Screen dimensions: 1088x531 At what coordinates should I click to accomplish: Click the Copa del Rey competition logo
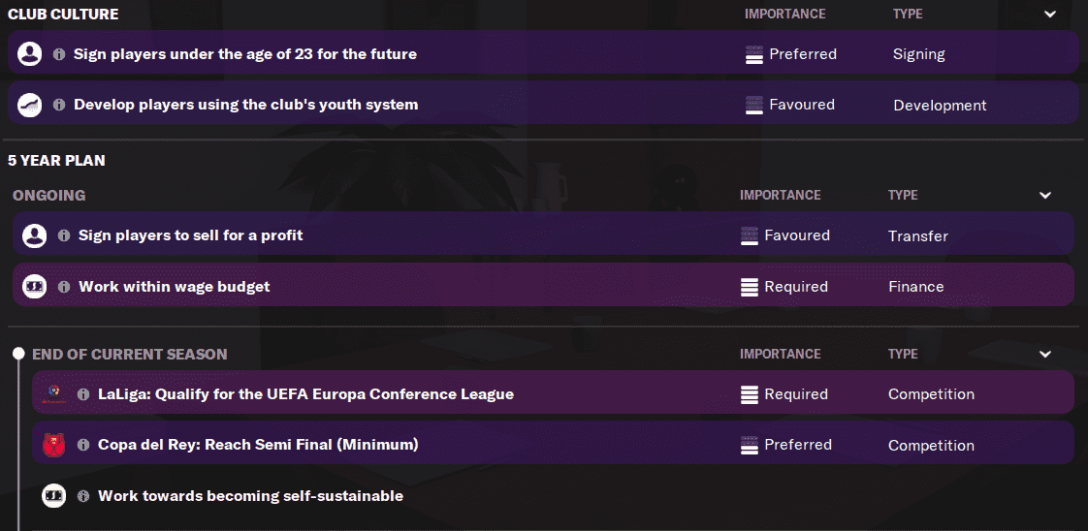tap(54, 445)
